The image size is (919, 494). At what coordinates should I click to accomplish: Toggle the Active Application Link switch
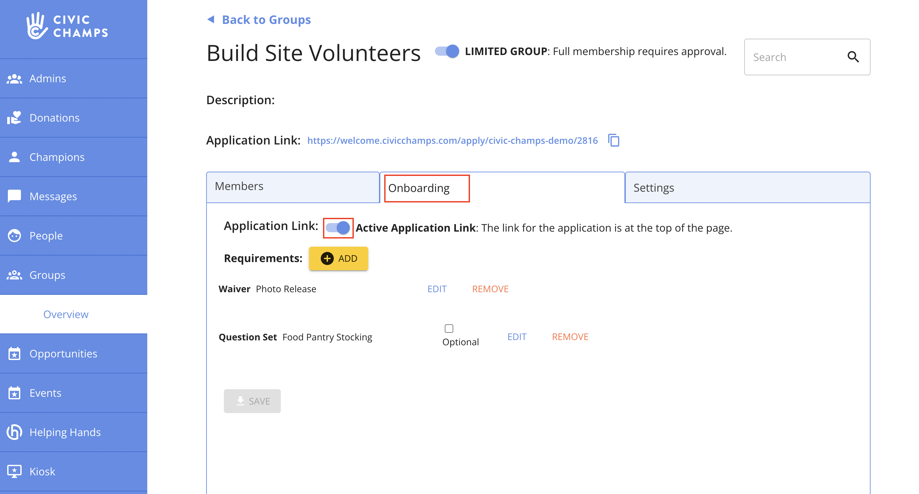point(338,228)
